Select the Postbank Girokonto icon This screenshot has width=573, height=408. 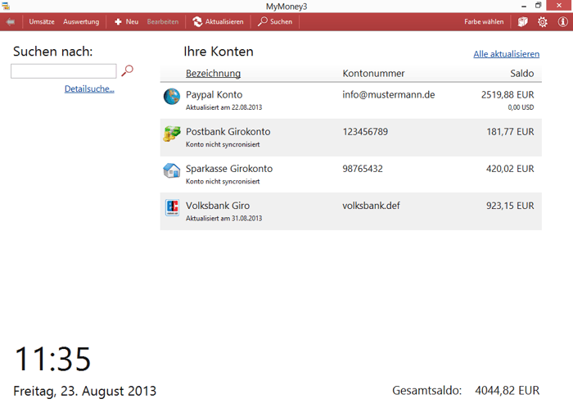171,134
